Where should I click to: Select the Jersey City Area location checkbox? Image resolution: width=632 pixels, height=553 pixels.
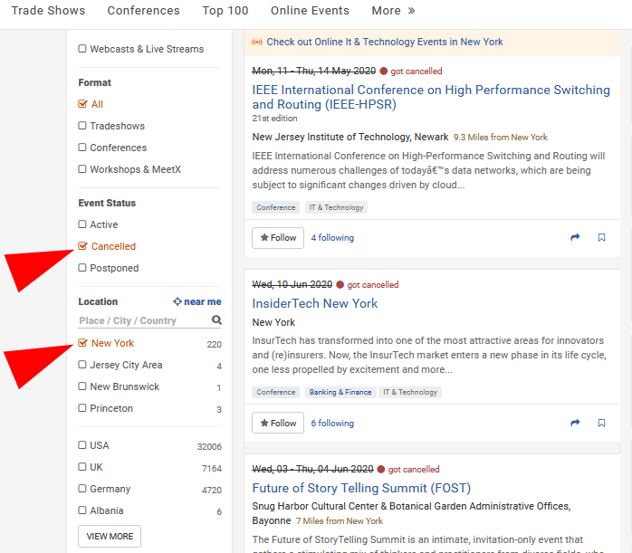[82, 365]
